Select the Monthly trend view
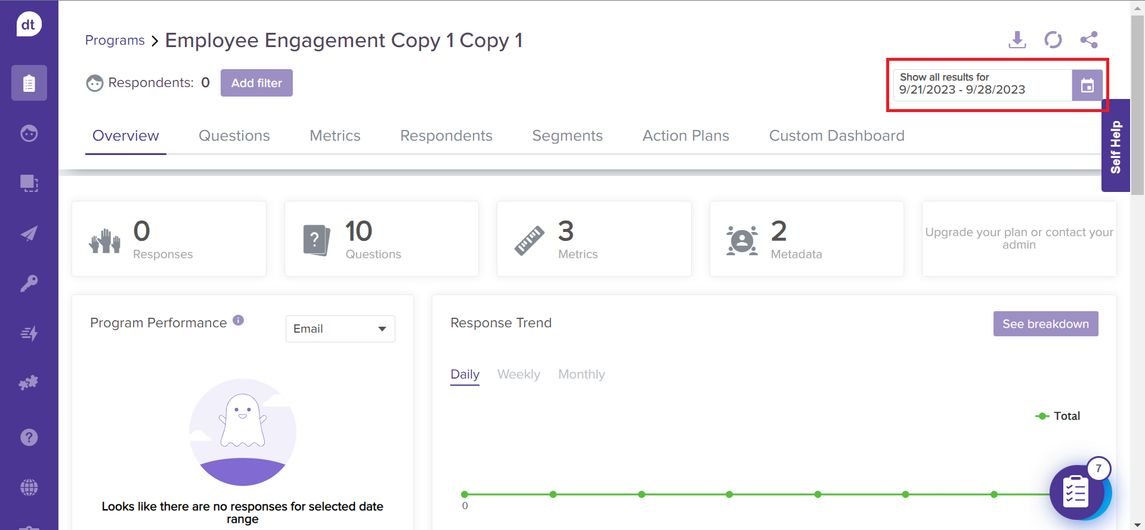 tap(581, 374)
